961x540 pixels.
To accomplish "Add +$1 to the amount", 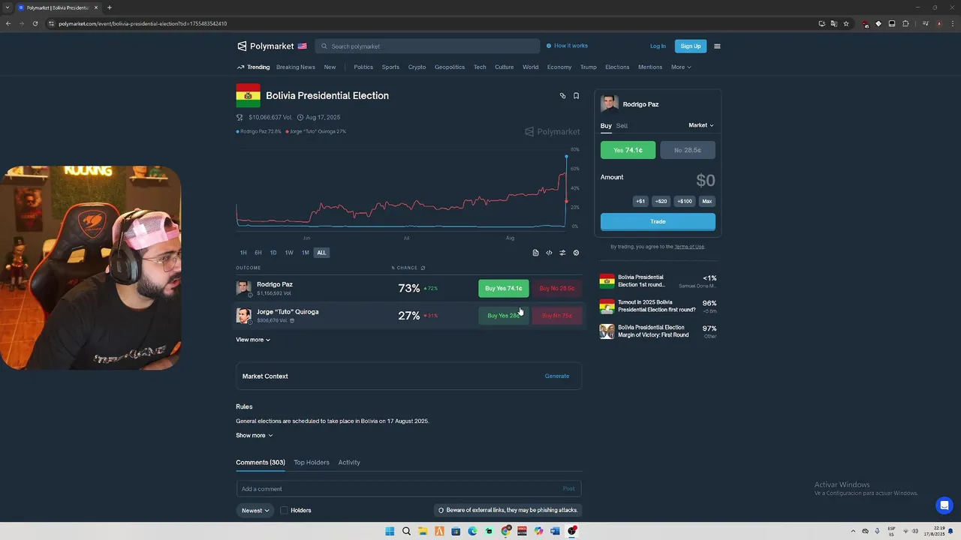I will tap(640, 201).
